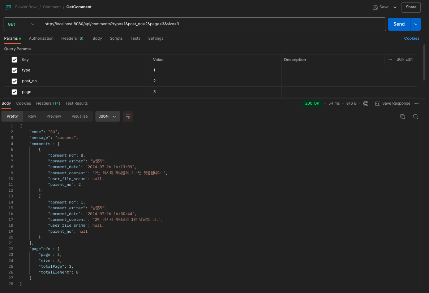Click the 54 ms response time
429x293 pixels.
coord(334,103)
